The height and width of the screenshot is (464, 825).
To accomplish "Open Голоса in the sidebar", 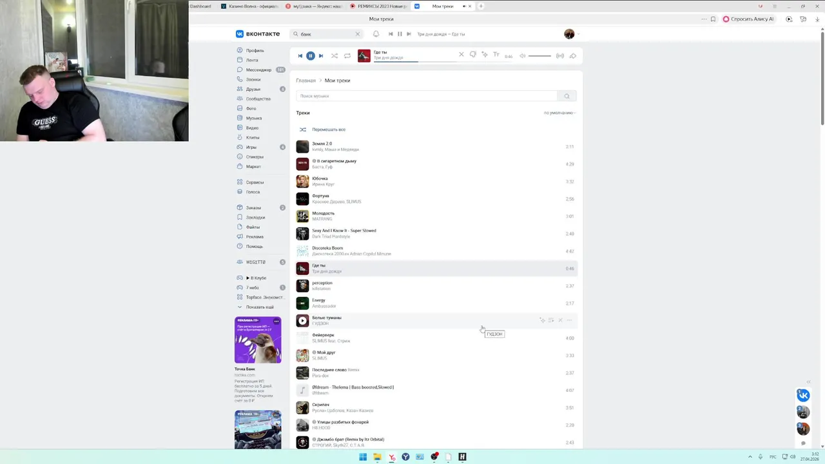I will (253, 192).
